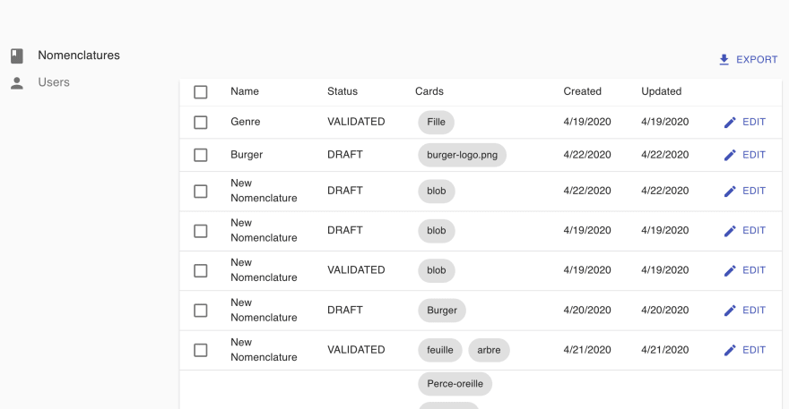Click the Updated date in Burger row

tap(664, 155)
